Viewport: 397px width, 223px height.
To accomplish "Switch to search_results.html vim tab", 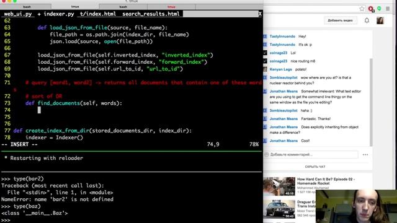I will coord(151,14).
